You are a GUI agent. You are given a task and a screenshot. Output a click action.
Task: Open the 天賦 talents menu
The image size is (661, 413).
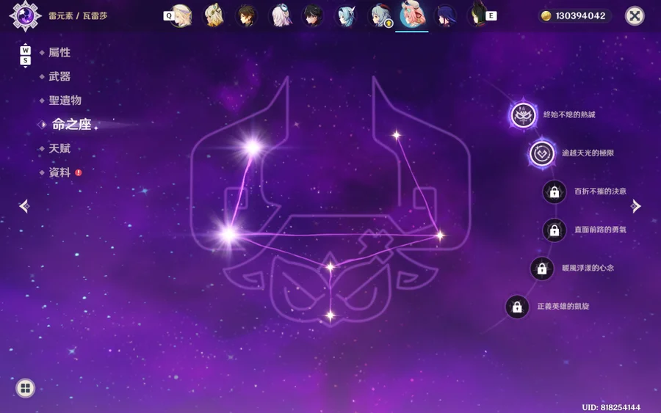59,148
